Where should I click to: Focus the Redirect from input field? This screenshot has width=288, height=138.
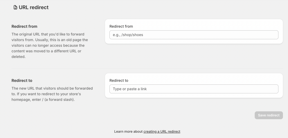click(x=194, y=35)
